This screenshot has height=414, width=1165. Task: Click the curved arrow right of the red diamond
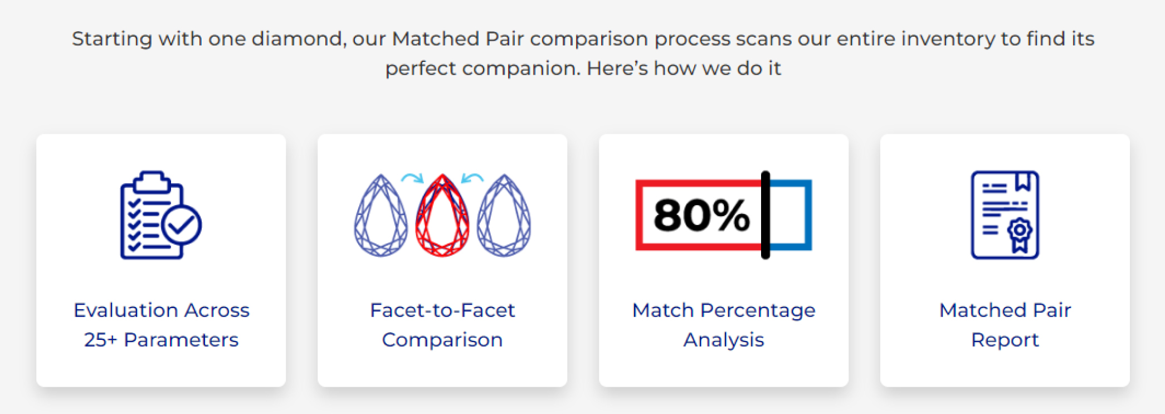[x=472, y=178]
